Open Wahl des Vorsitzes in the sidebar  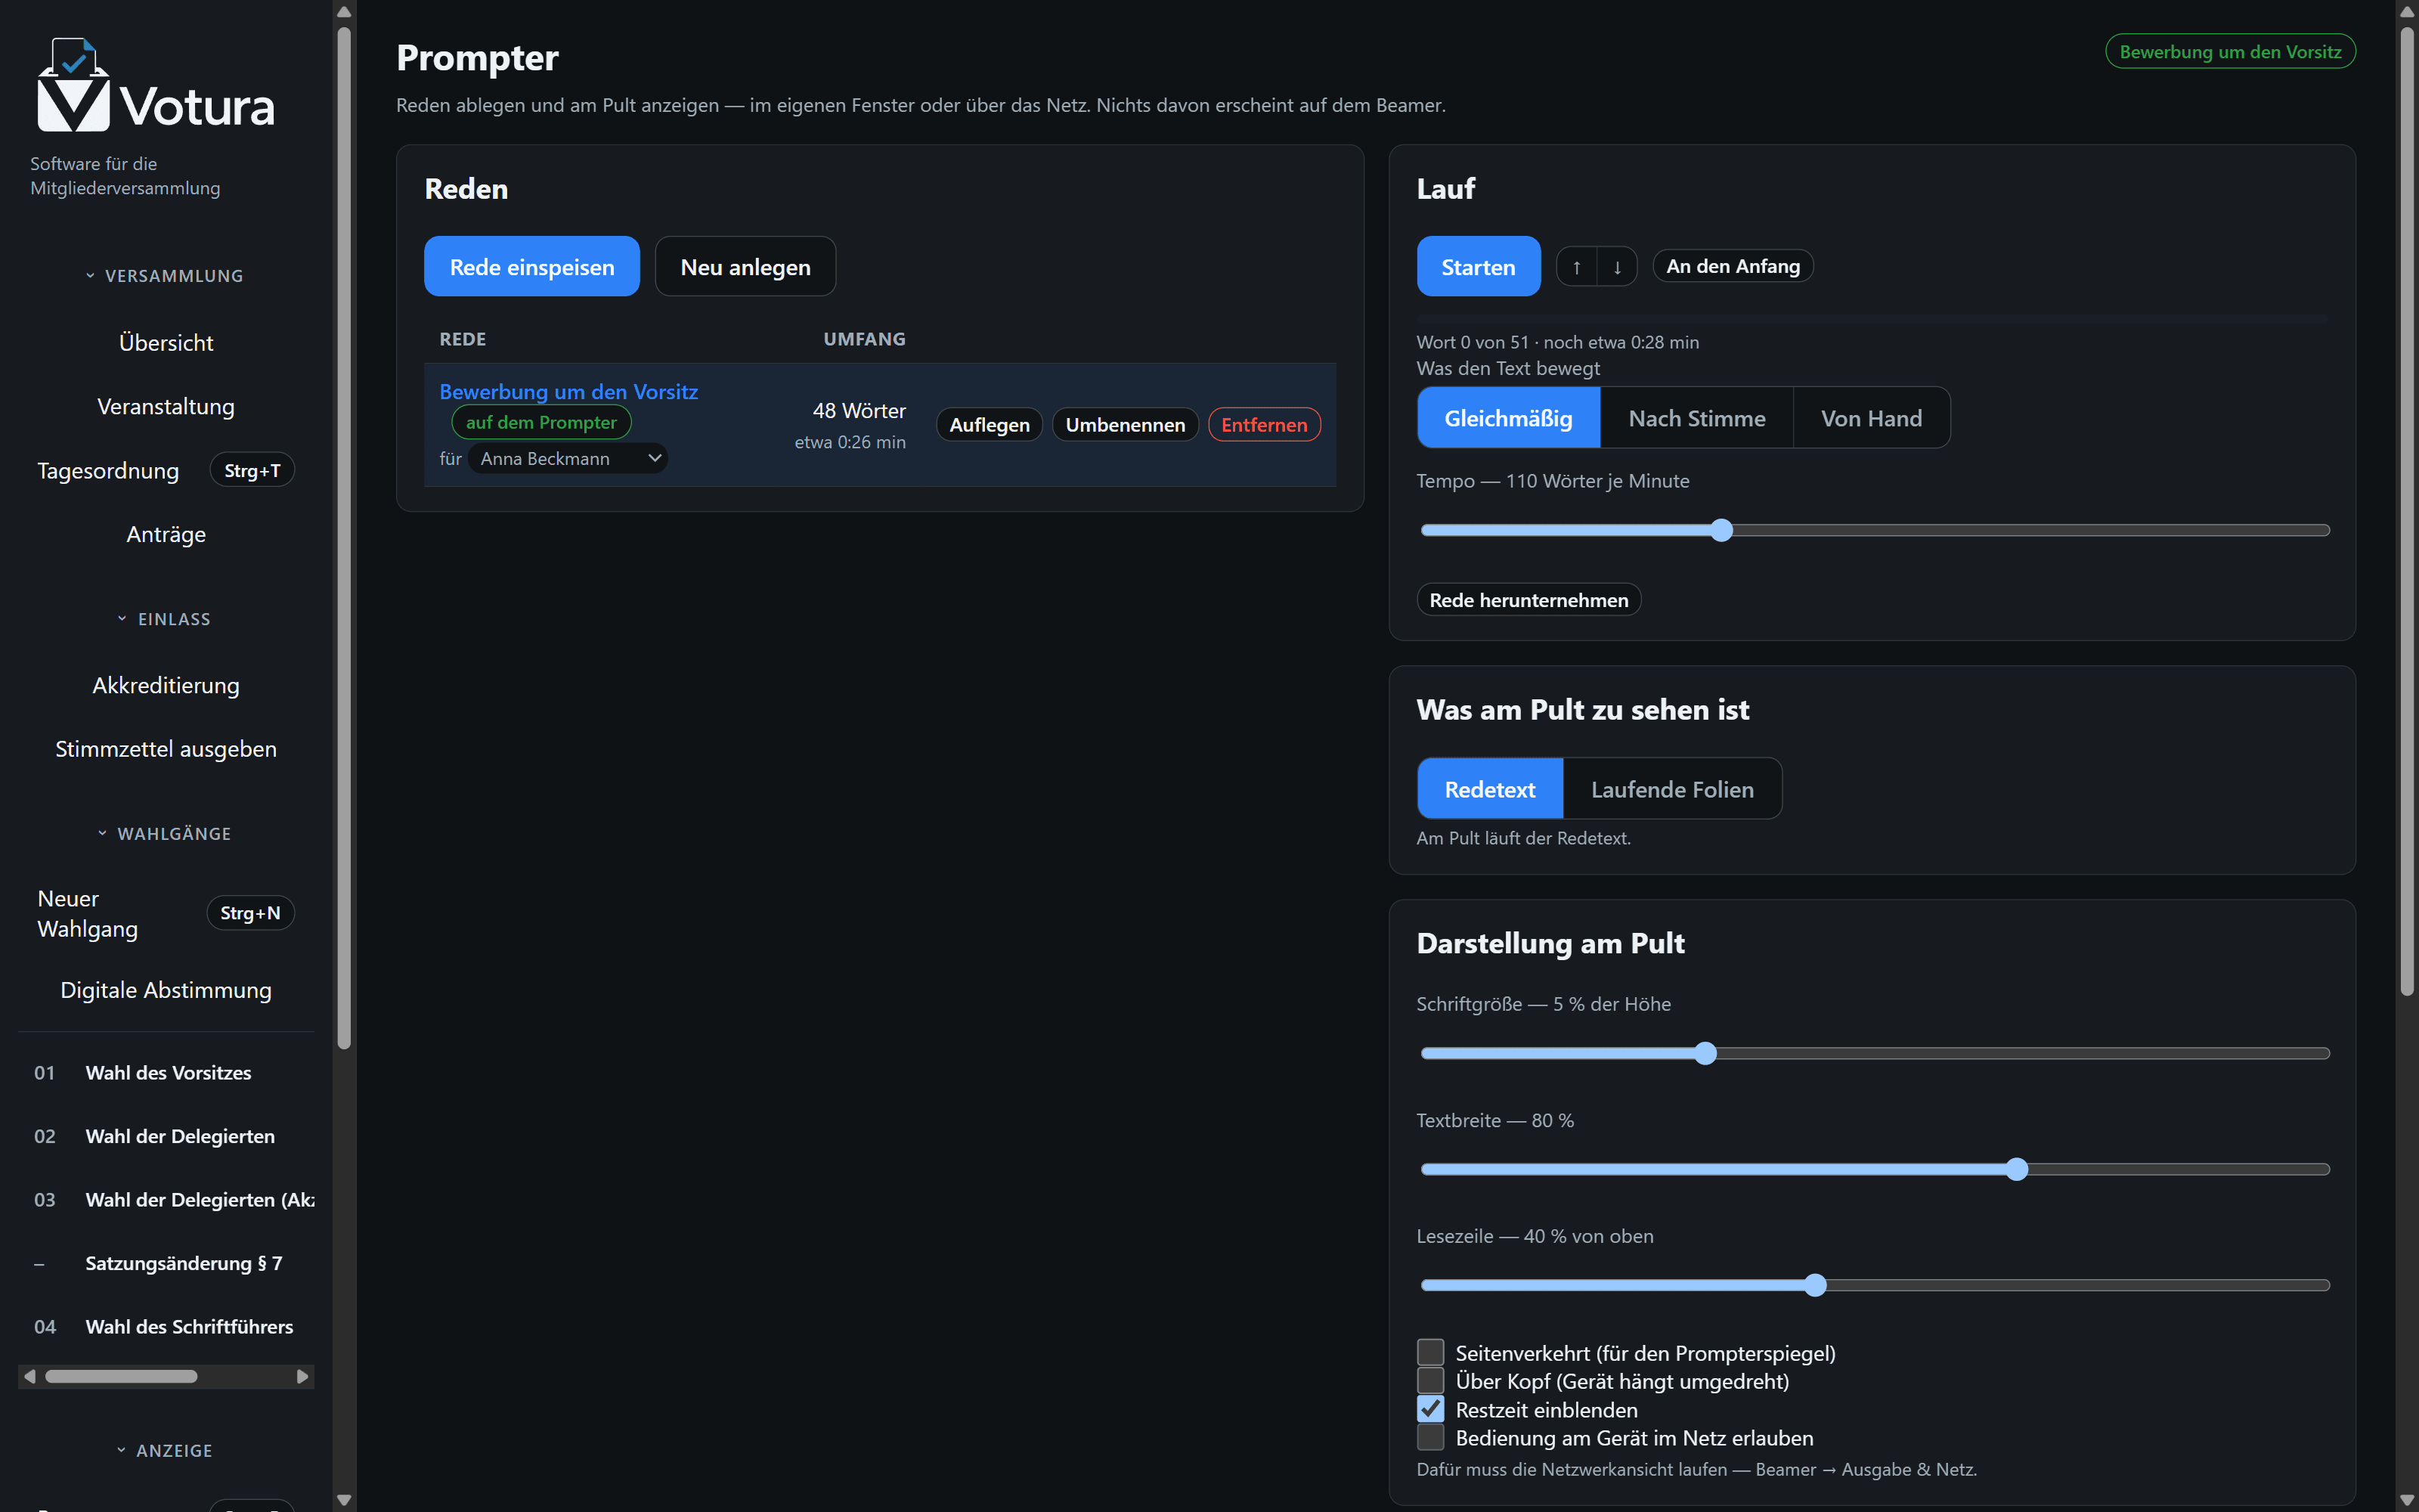click(168, 1073)
